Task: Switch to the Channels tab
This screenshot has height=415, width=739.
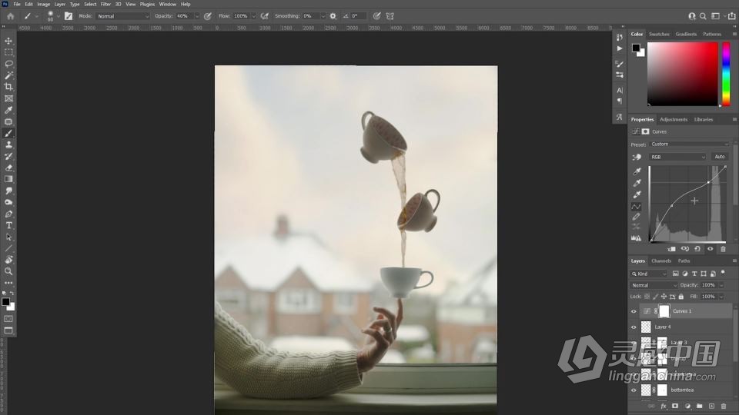Action: (661, 261)
